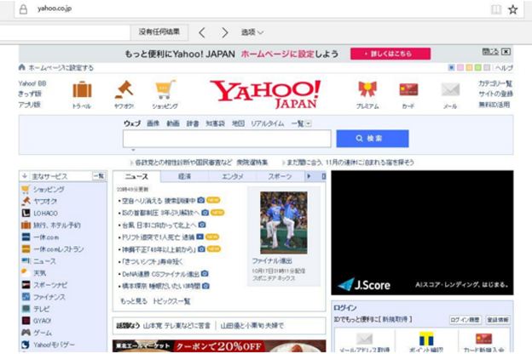532x354 pixels.
Task: Switch to the スポーツ news tab
Action: (x=280, y=176)
